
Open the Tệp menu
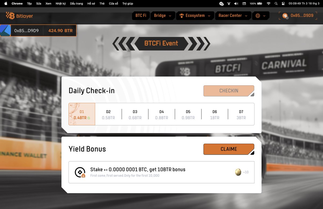pos(29,4)
